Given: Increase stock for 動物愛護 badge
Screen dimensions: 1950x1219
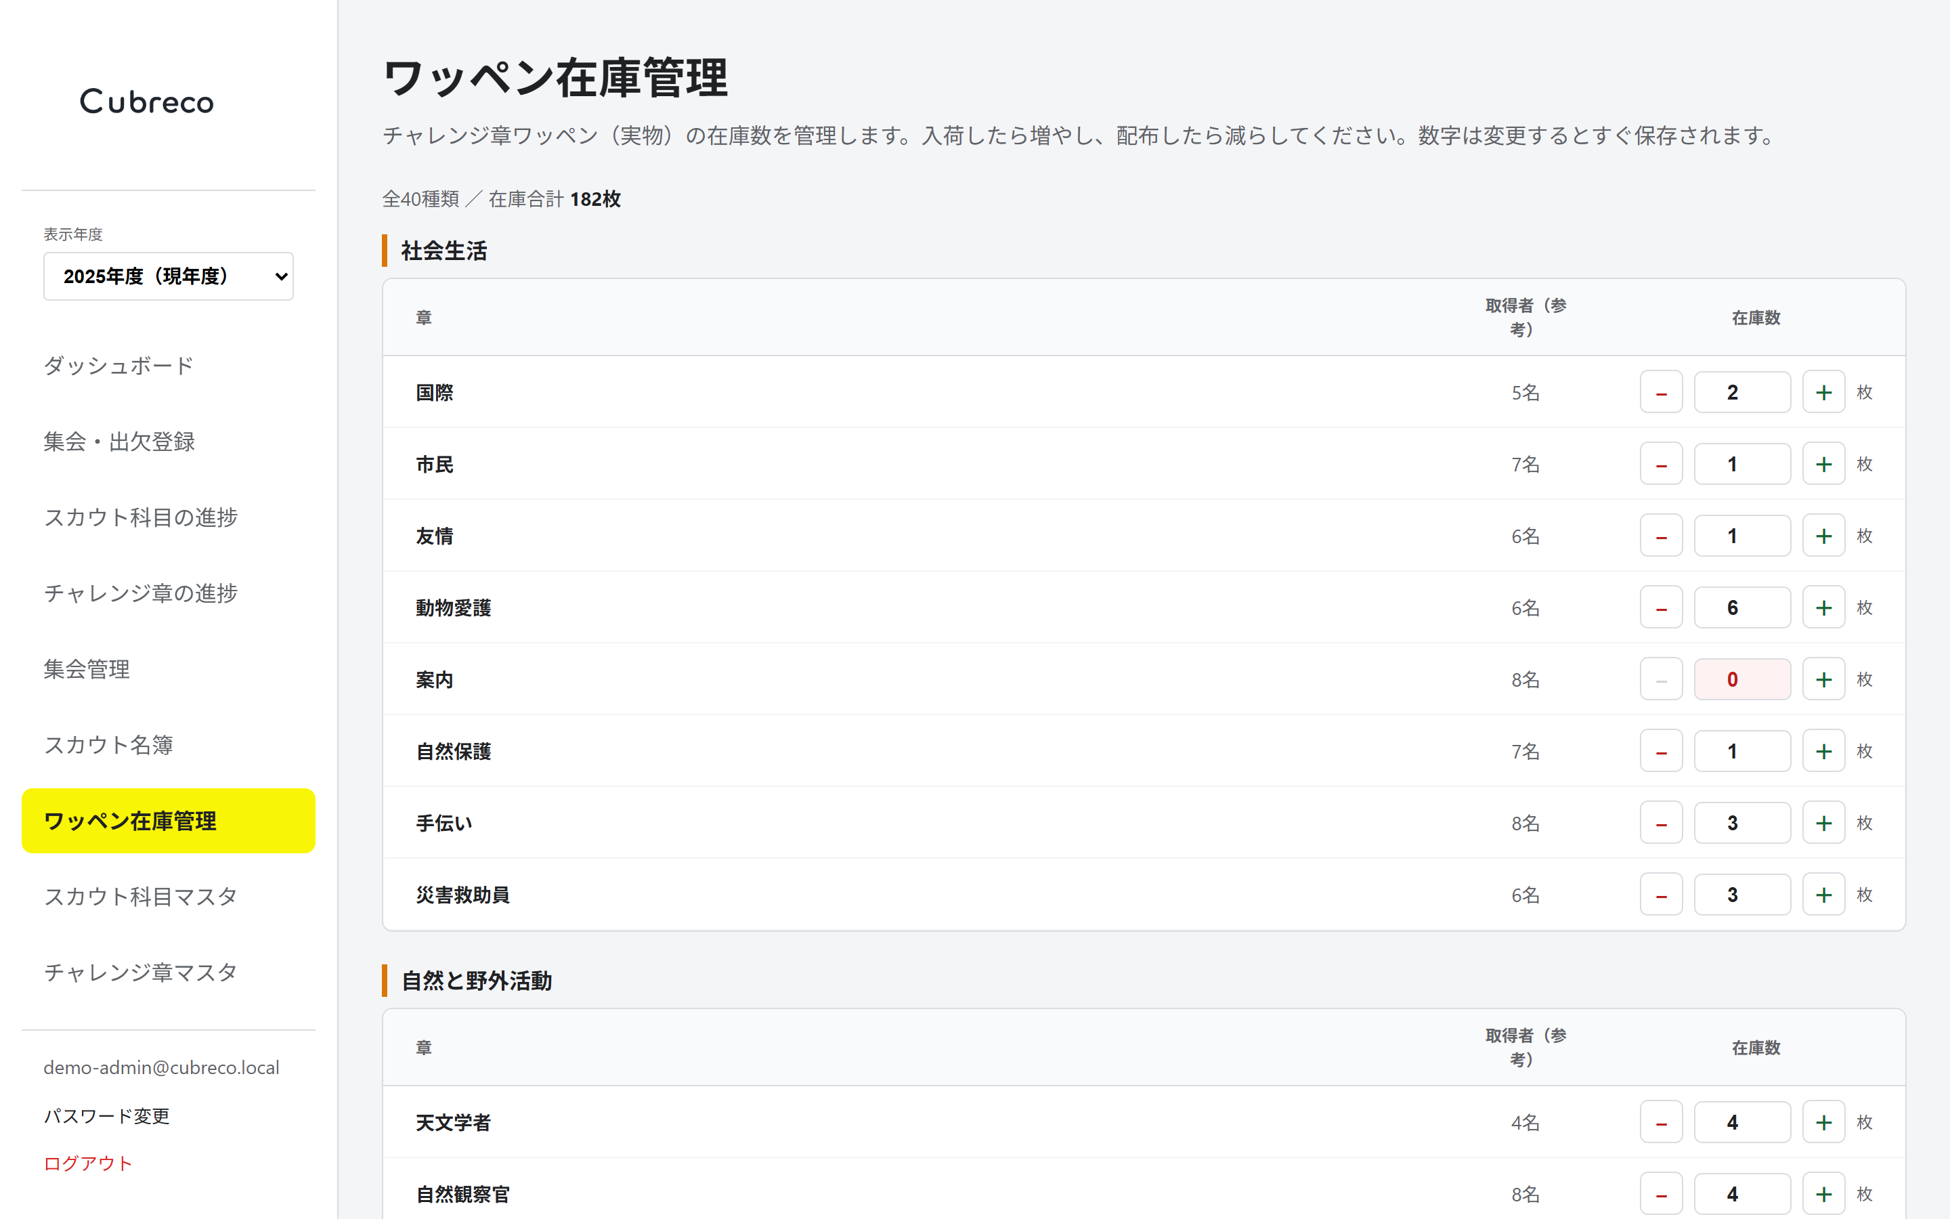Looking at the screenshot, I should (x=1823, y=607).
